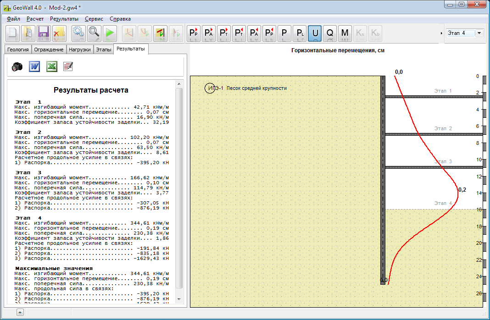Open the Нагрузки tab
The image size is (490, 320).
click(x=80, y=50)
